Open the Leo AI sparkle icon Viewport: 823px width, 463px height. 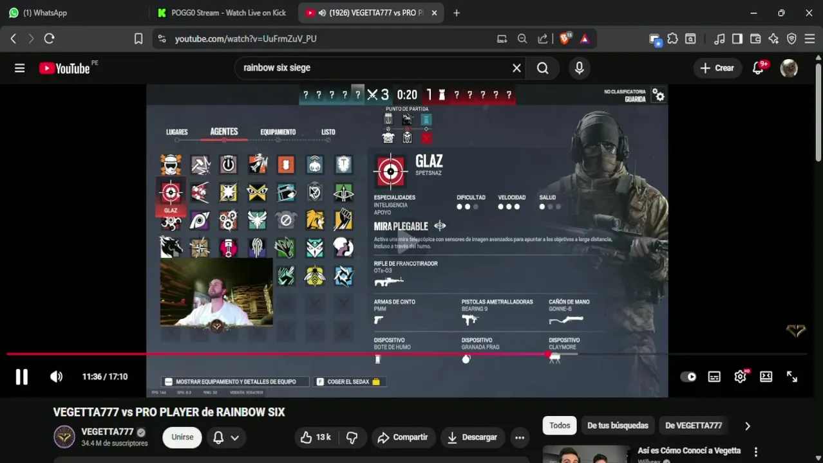(773, 39)
